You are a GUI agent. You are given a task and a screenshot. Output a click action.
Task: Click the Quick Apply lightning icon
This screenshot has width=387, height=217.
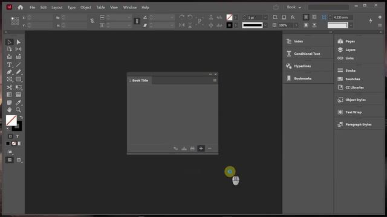tap(371, 21)
